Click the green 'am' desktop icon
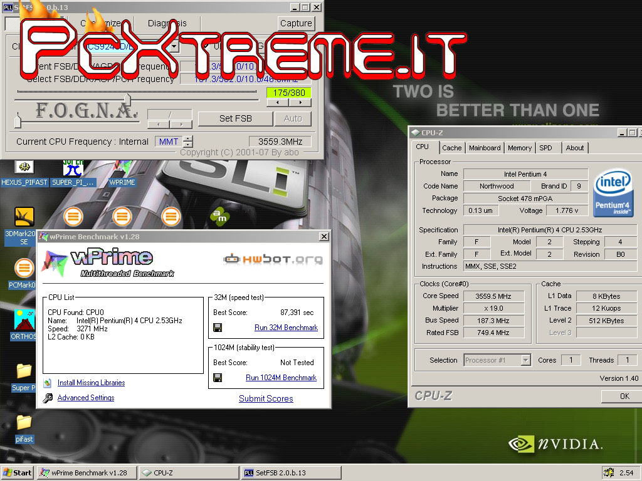642x481 pixels. tap(220, 216)
